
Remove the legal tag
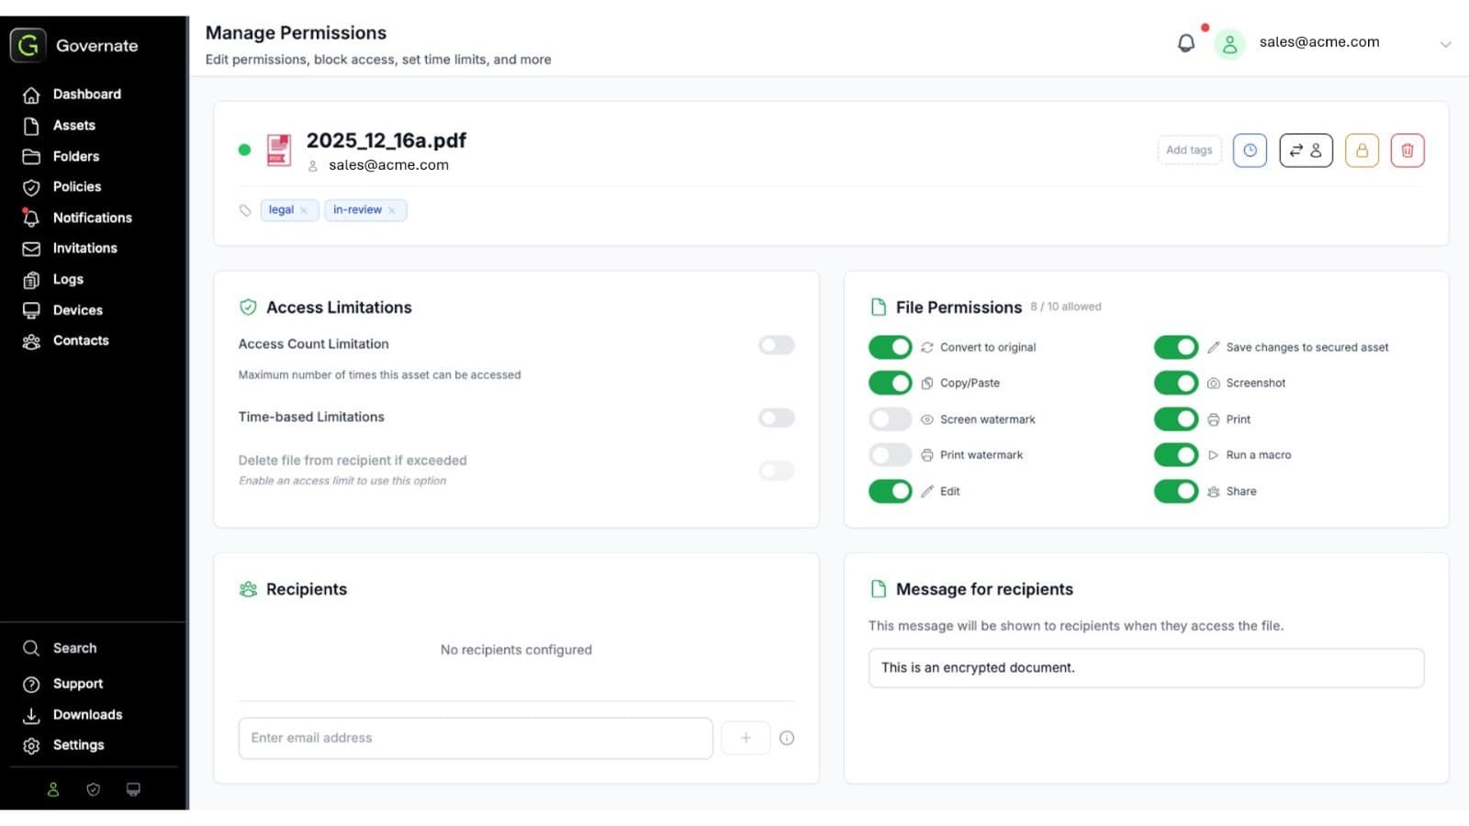pyautogui.click(x=304, y=210)
